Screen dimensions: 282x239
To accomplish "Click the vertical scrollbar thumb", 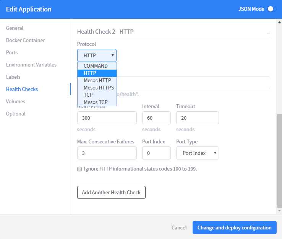I will pos(279,161).
